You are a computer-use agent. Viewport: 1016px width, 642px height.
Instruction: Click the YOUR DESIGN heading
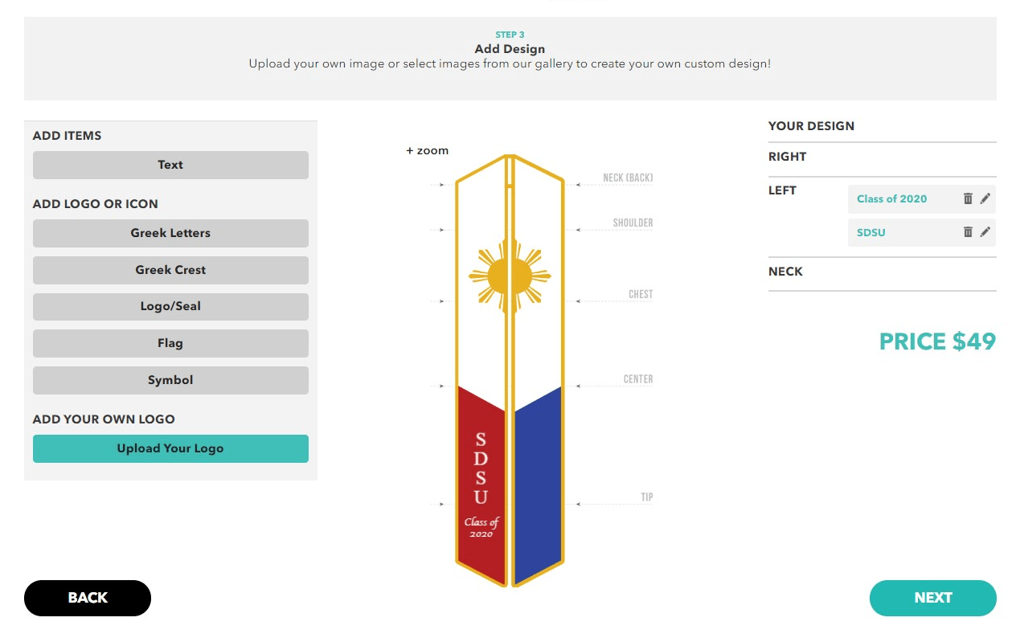(811, 126)
